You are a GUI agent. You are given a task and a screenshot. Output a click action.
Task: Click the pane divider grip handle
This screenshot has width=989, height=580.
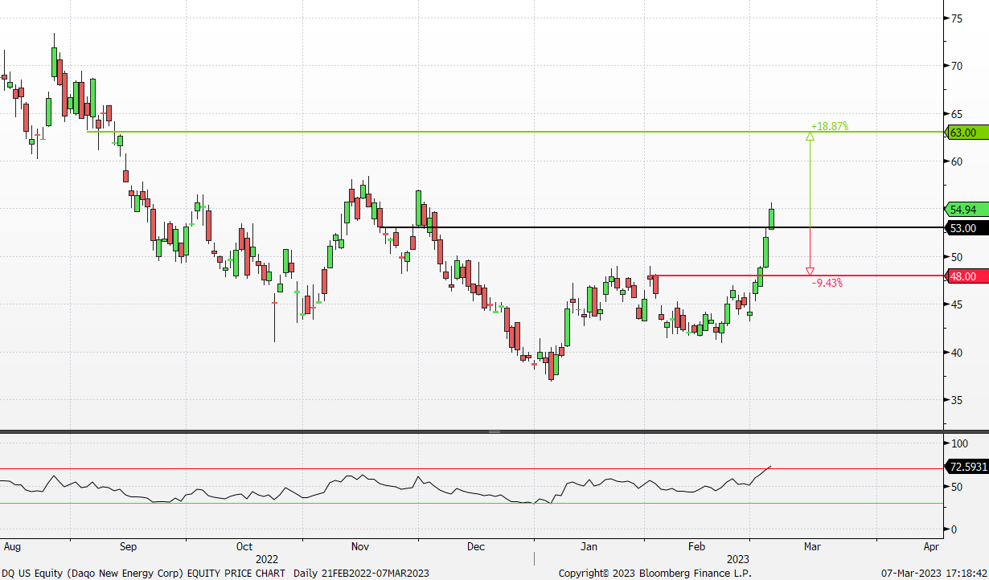494,432
